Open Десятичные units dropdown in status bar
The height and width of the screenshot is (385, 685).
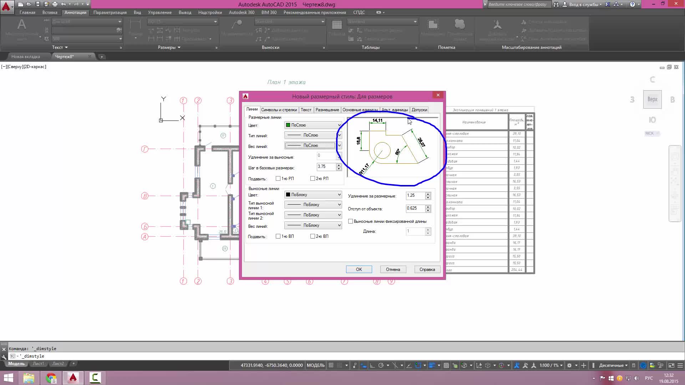click(x=613, y=365)
